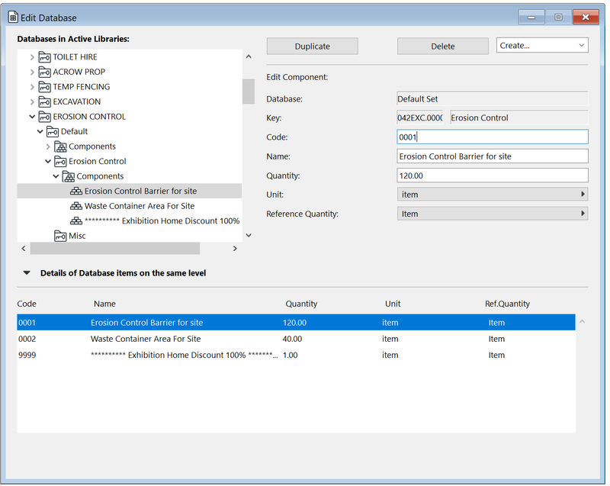The width and height of the screenshot is (610, 486).
Task: Click the tree's horizontal scrollbar thumb
Action: tap(114, 249)
